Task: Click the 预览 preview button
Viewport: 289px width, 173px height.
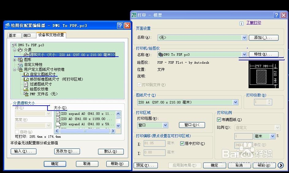Action: point(146,165)
